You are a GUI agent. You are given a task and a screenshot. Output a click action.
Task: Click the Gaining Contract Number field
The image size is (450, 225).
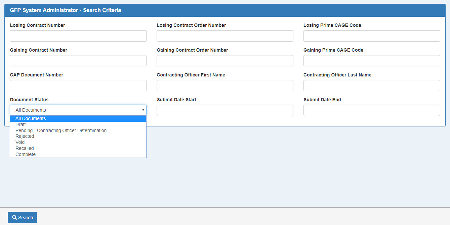pyautogui.click(x=78, y=61)
